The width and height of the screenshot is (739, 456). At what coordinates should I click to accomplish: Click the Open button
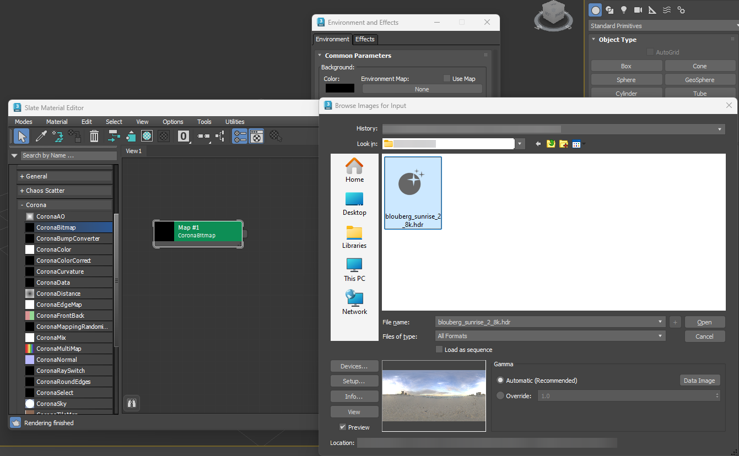[704, 322]
